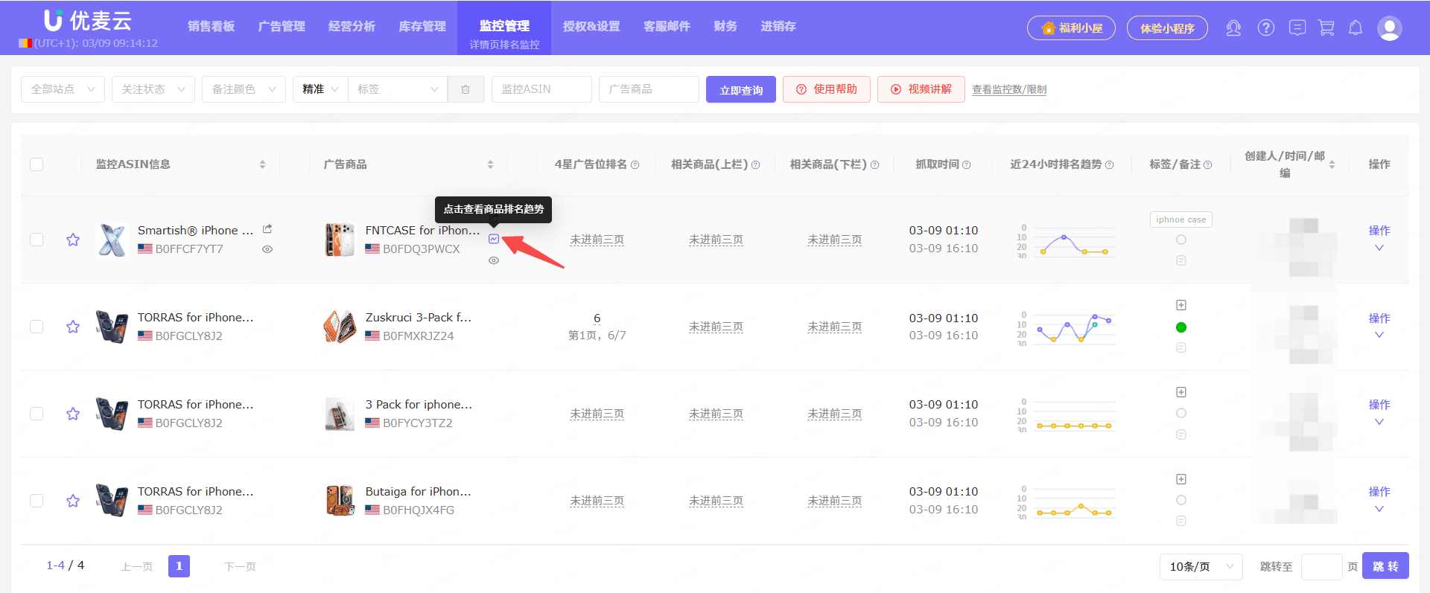Viewport: 1430px width, 593px height.
Task: Add tag plus icon in Zuskruci row
Action: (x=1181, y=305)
